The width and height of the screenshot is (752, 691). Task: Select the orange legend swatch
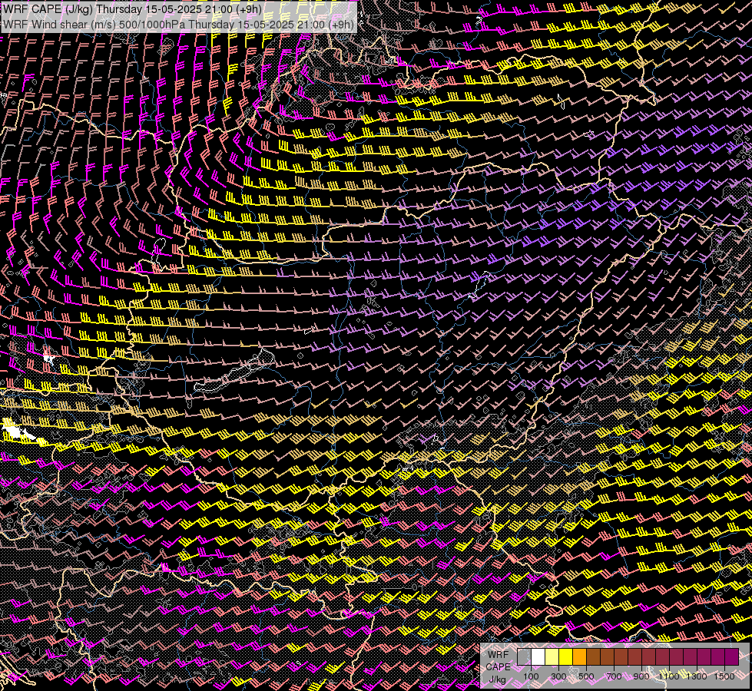pos(579,657)
